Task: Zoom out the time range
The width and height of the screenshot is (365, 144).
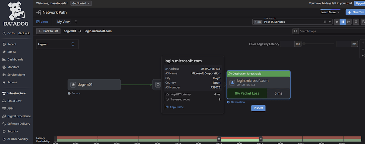Action: coord(356,22)
